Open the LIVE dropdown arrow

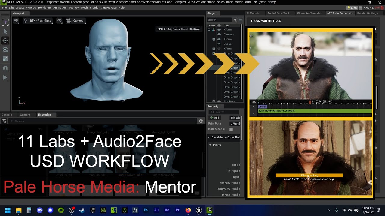pyautogui.click(x=360, y=7)
